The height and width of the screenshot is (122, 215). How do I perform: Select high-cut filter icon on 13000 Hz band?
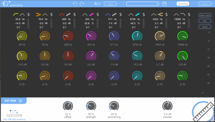point(183,15)
